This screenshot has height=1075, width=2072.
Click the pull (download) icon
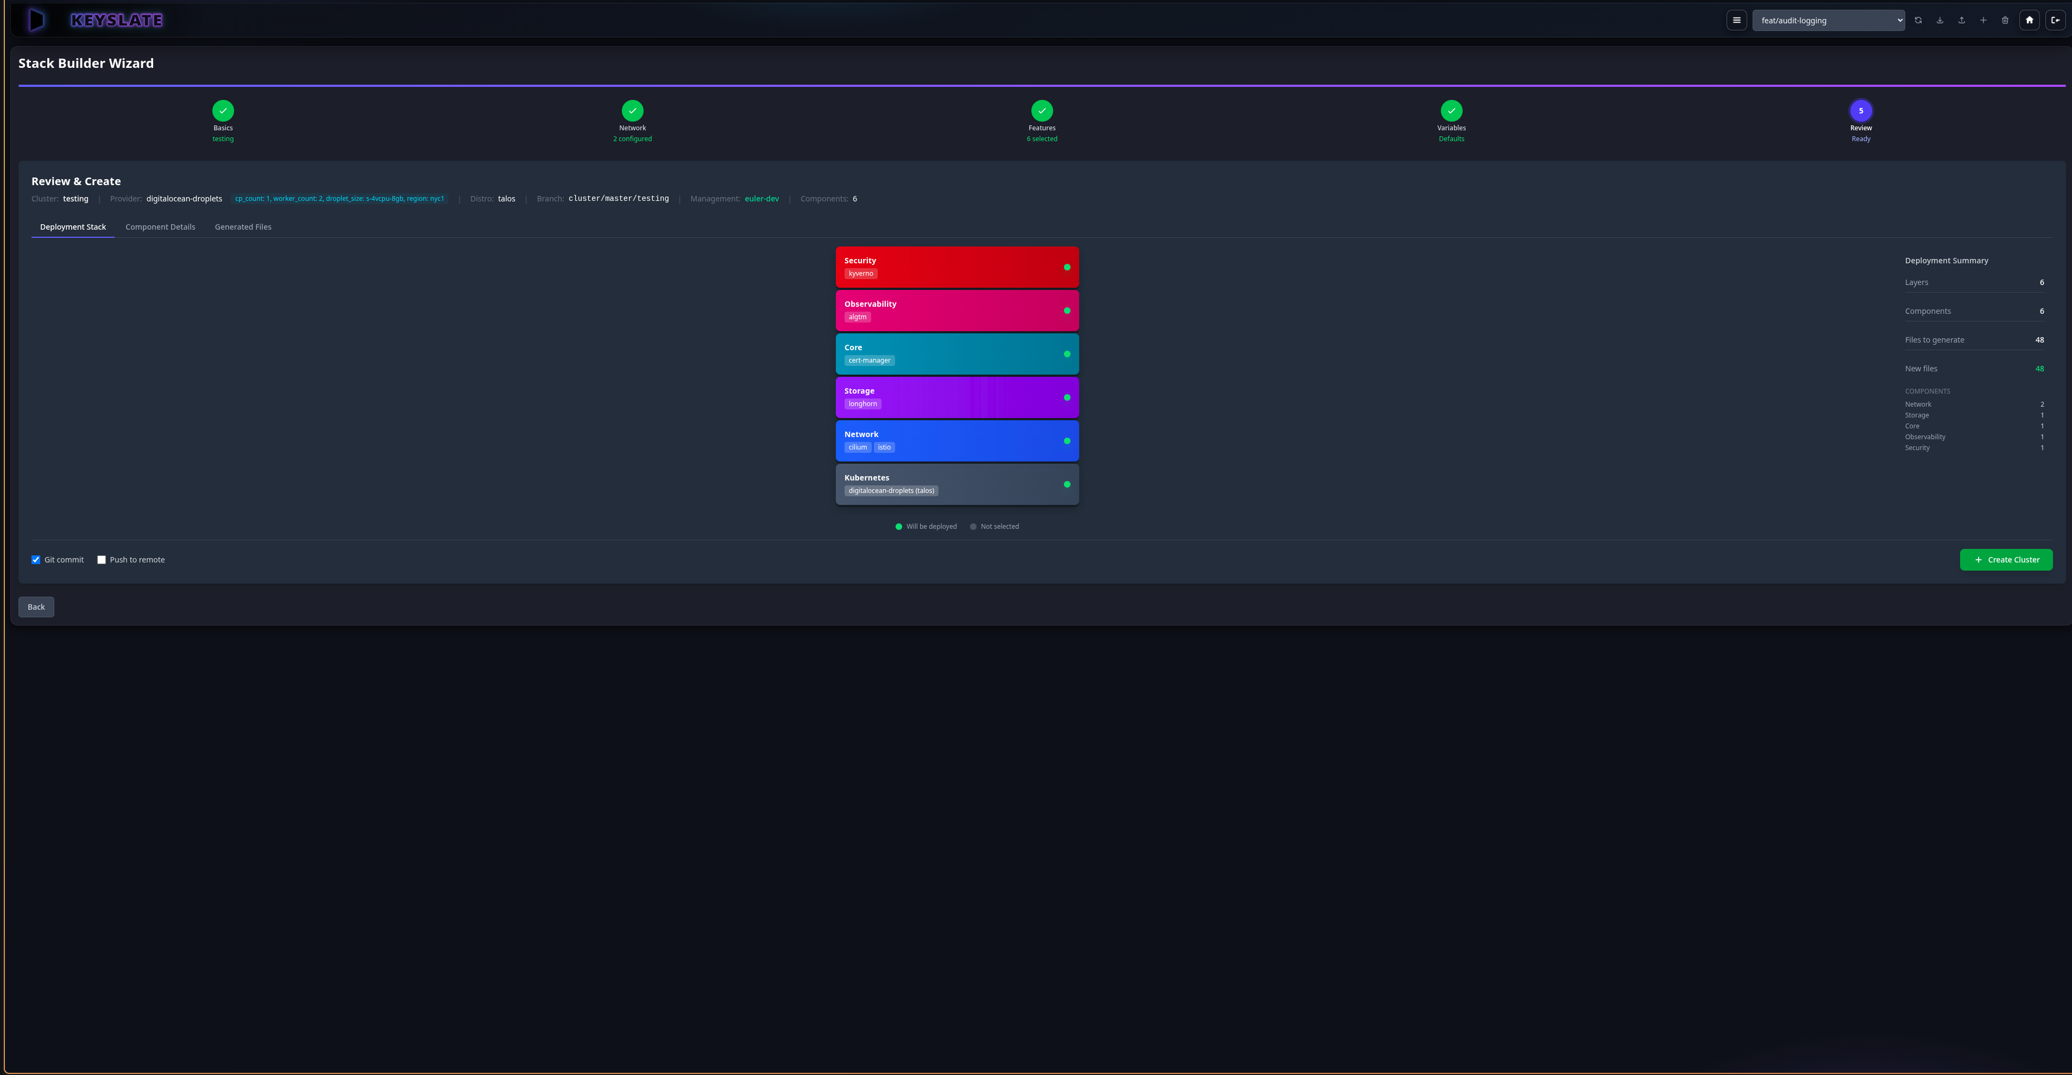1940,20
